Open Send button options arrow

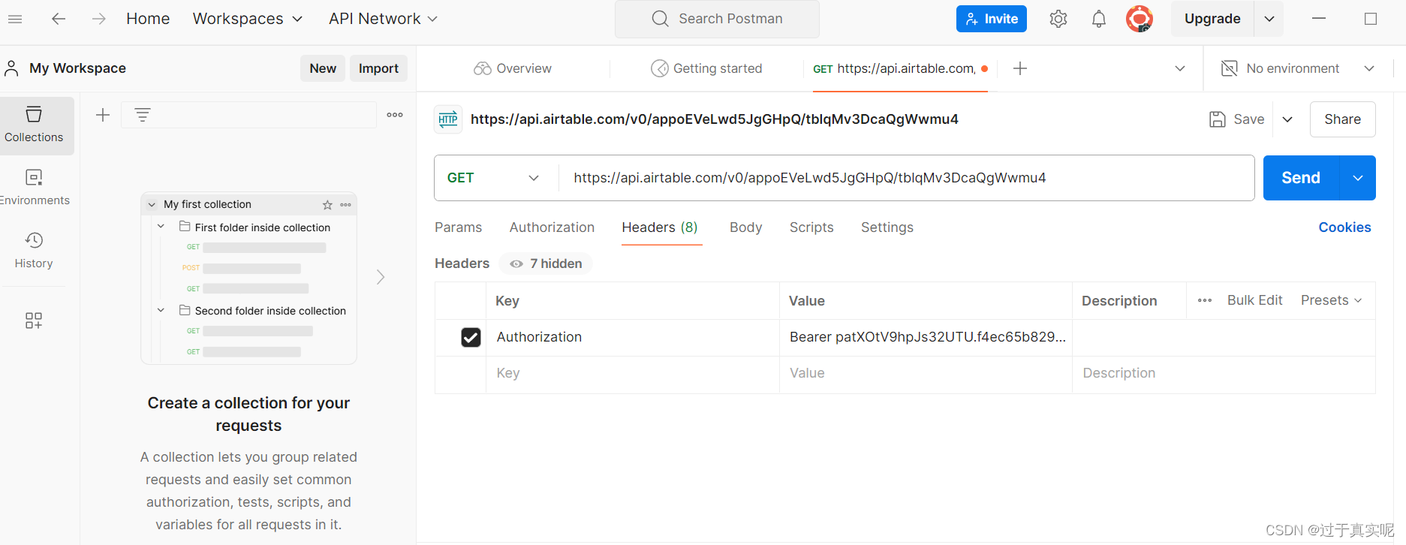coord(1358,178)
